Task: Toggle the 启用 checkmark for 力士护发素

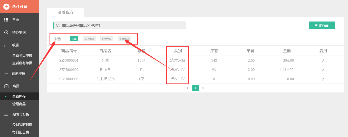Action: [x=323, y=79]
